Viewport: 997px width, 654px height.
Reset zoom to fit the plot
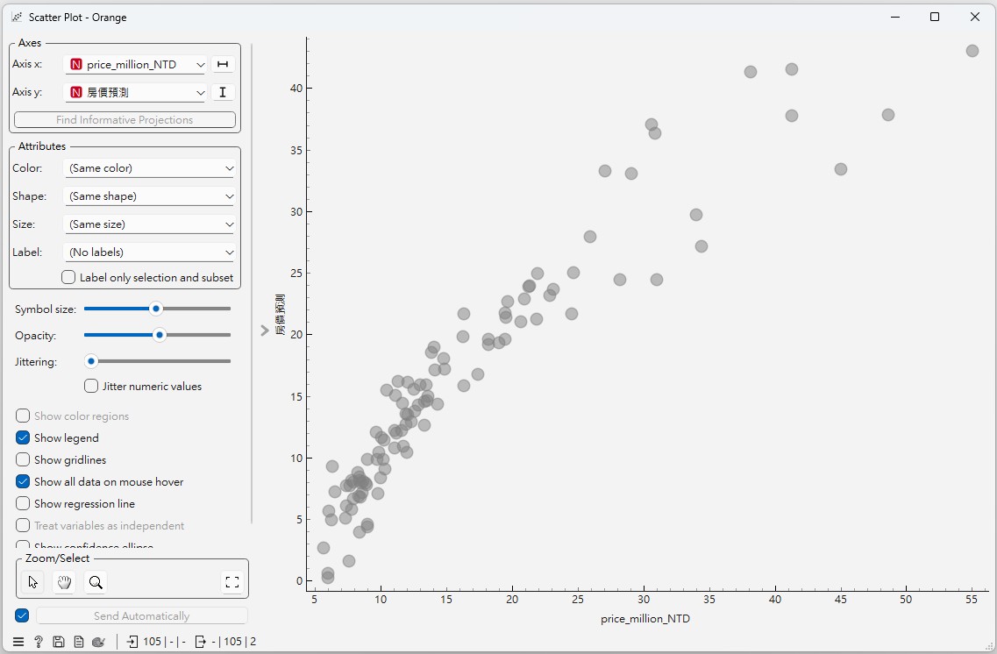(x=231, y=582)
